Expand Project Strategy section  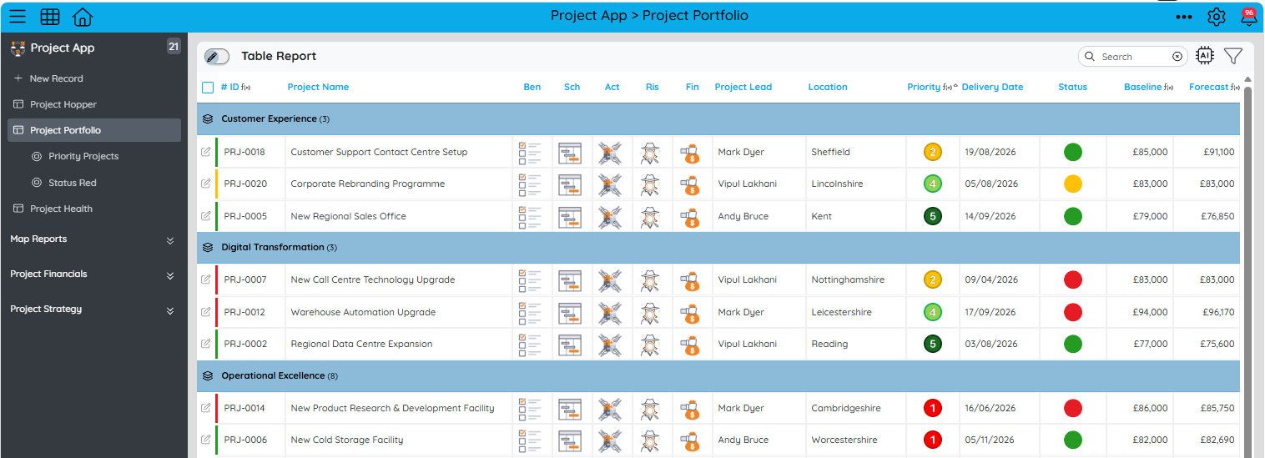click(x=170, y=310)
